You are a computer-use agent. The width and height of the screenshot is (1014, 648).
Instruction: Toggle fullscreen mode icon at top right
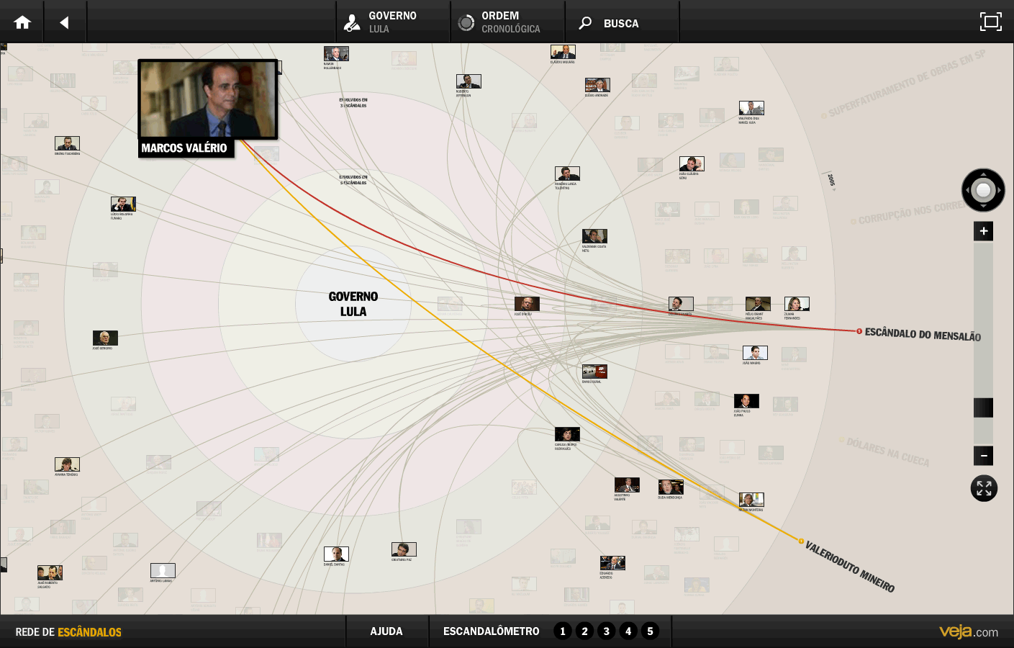click(990, 22)
